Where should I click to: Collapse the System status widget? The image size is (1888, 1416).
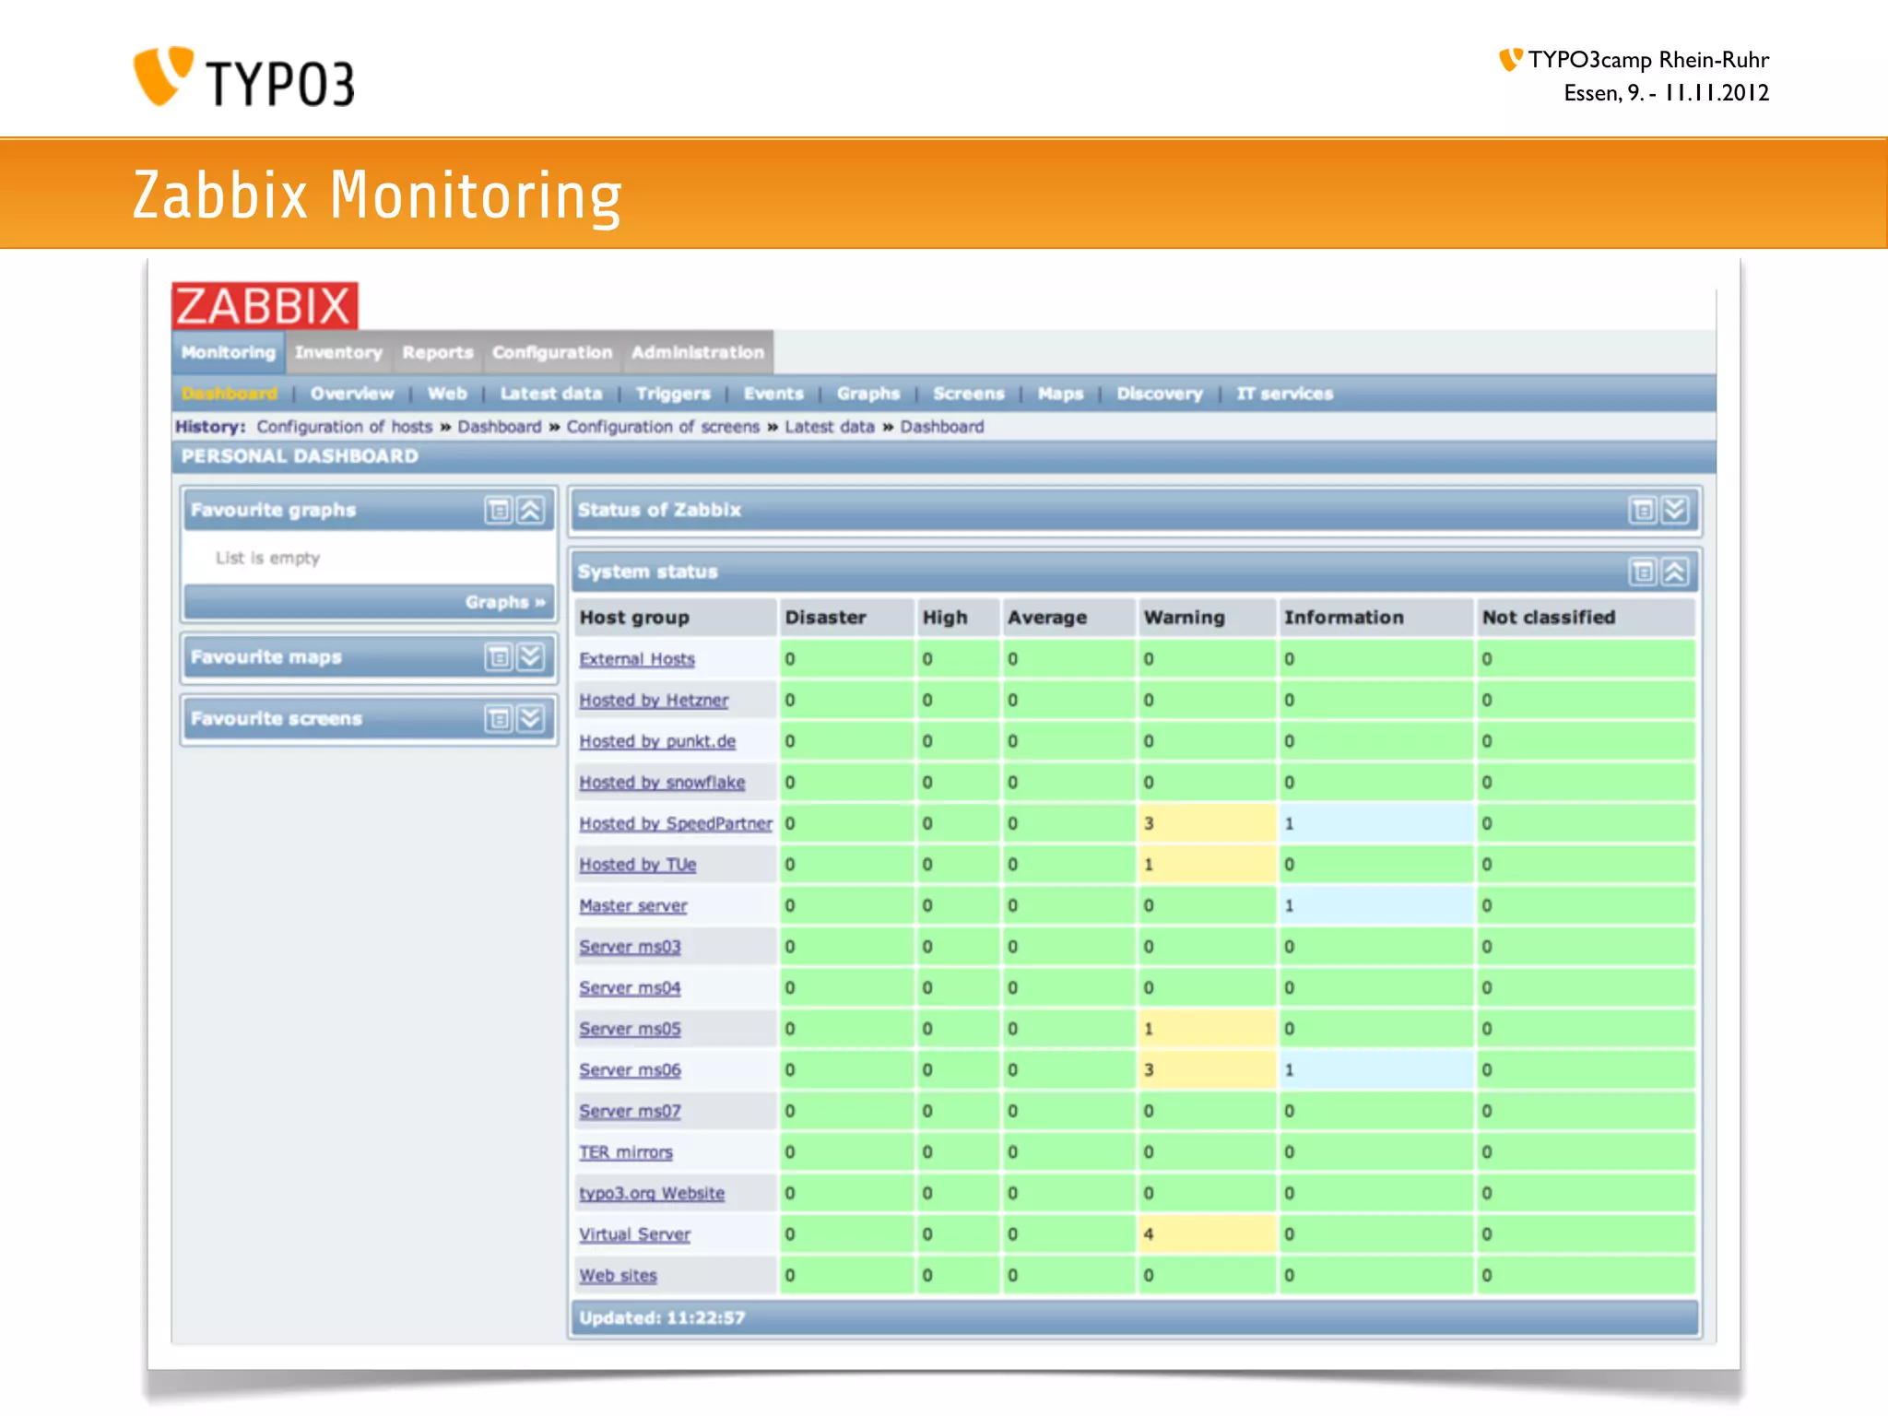(1674, 572)
